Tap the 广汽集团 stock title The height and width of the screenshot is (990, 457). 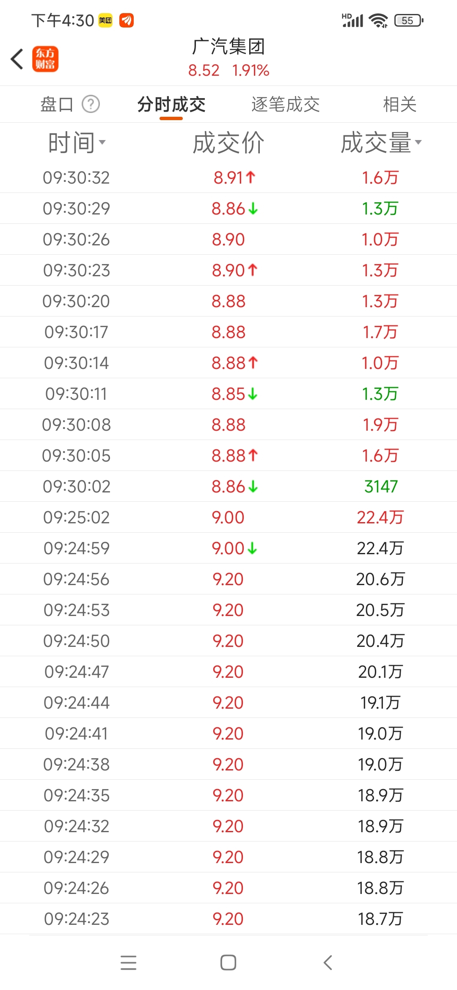pos(228,47)
